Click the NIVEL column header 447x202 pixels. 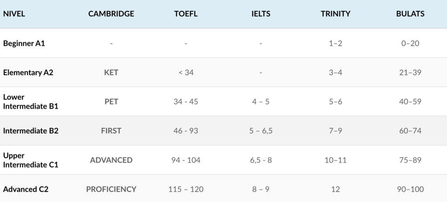[x=14, y=14]
